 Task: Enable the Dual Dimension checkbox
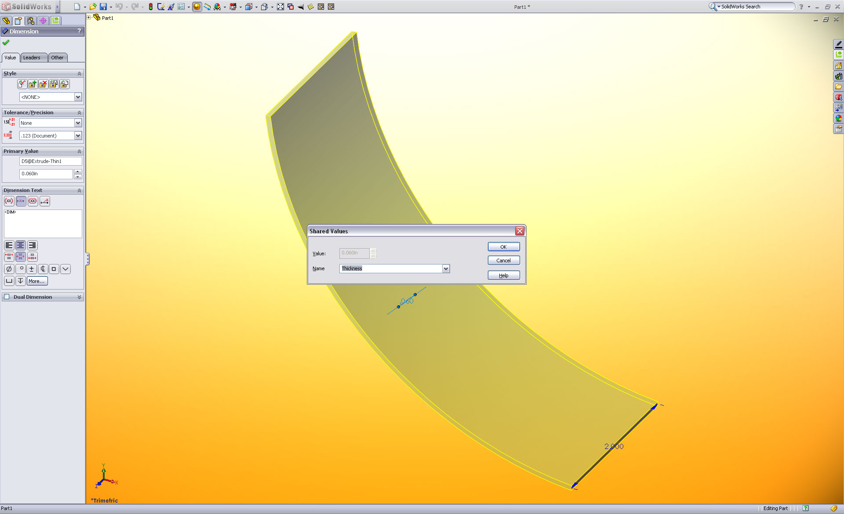point(7,297)
